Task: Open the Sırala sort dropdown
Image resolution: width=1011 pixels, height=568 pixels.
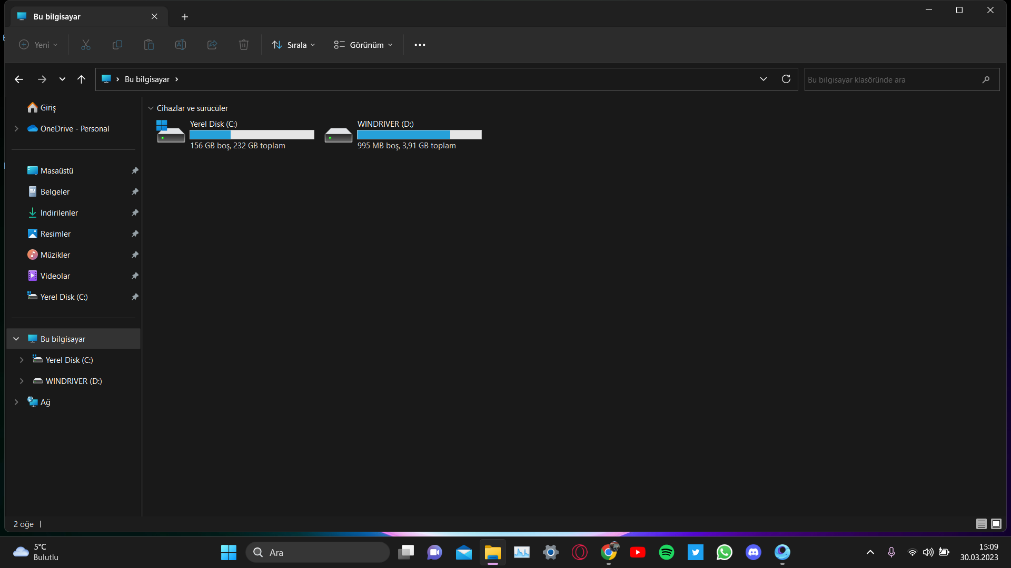Action: tap(293, 45)
